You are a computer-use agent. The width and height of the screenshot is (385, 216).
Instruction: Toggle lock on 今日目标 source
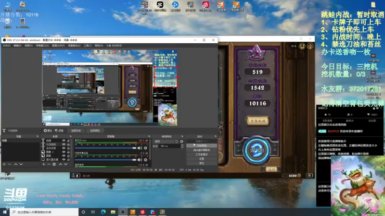click(x=68, y=144)
